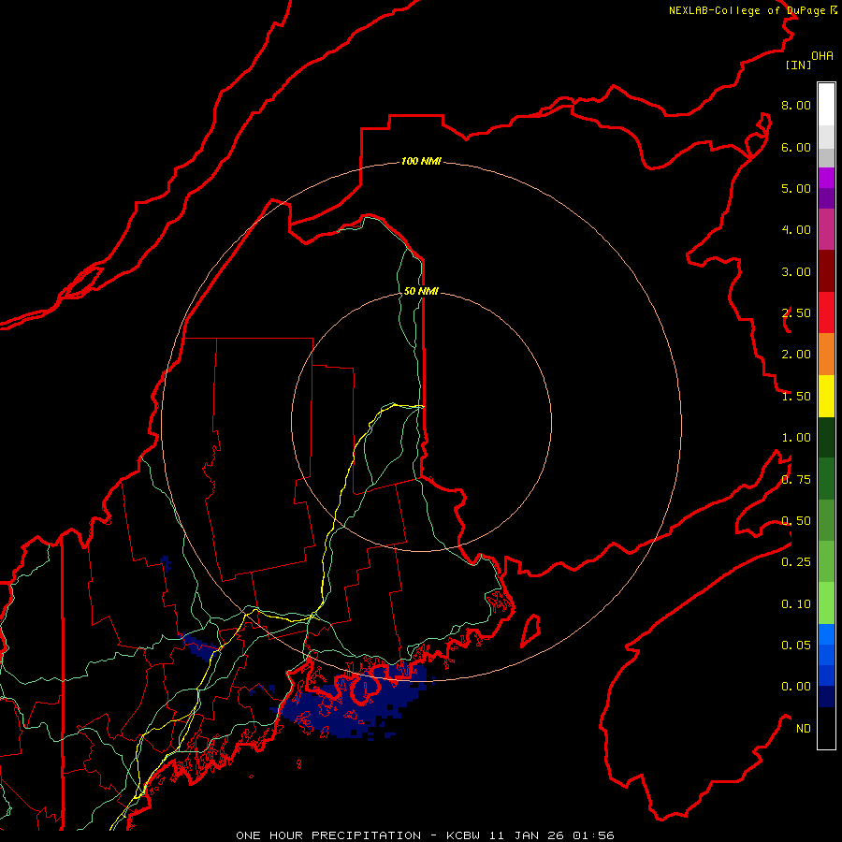
Task: Click the ND label on the scale
Action: click(x=803, y=728)
